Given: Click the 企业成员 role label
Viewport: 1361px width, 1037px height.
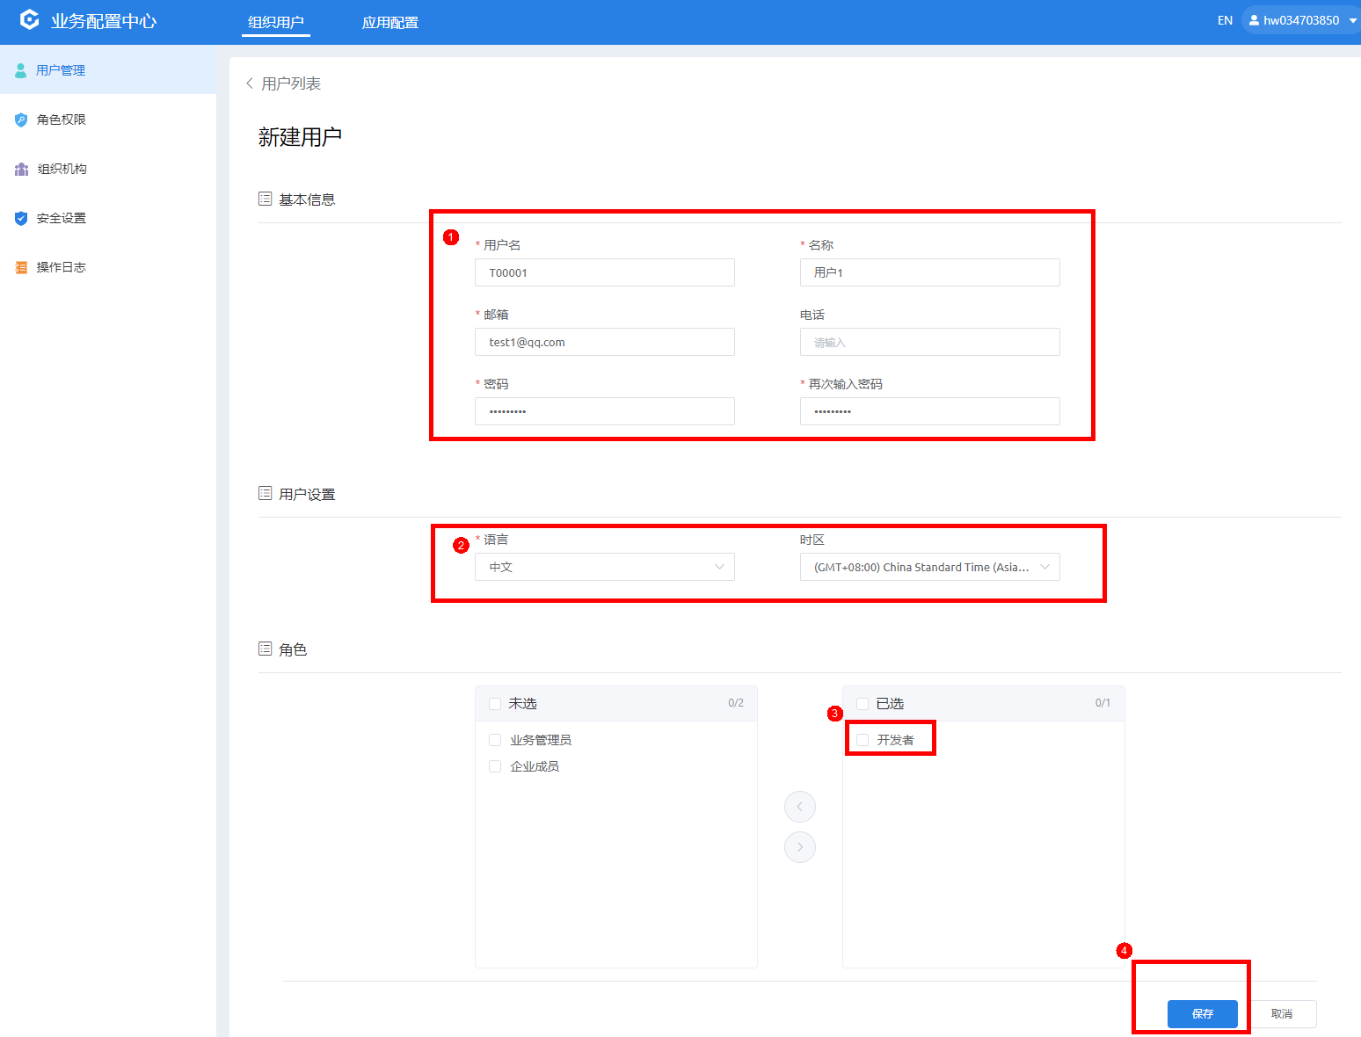Looking at the screenshot, I should coord(535,766).
